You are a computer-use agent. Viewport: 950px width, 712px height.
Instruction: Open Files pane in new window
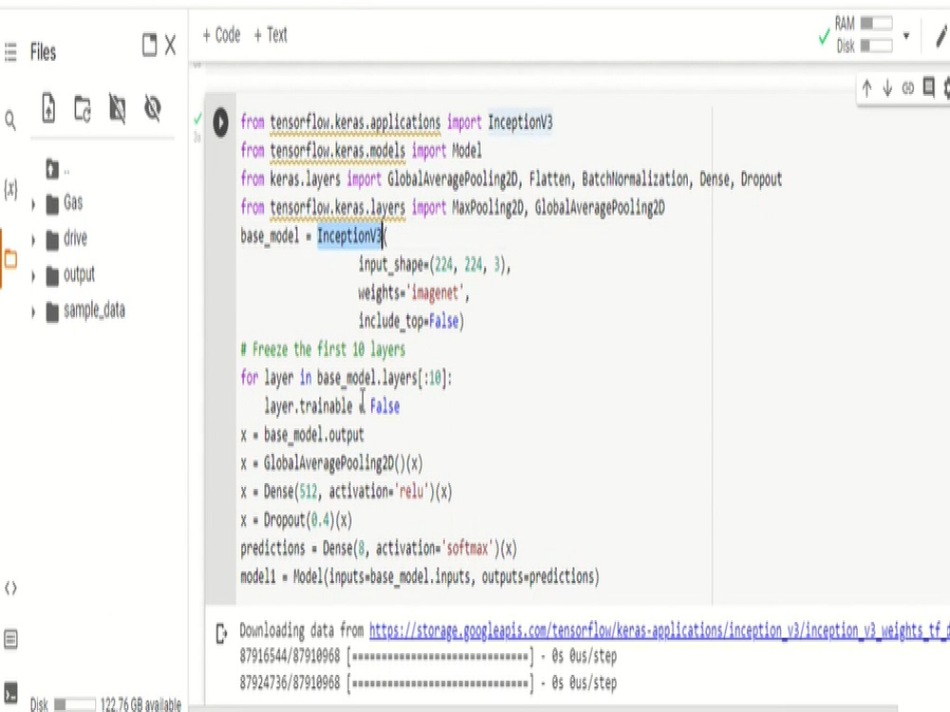(149, 45)
